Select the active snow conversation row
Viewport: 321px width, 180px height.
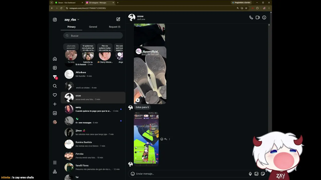click(x=93, y=97)
